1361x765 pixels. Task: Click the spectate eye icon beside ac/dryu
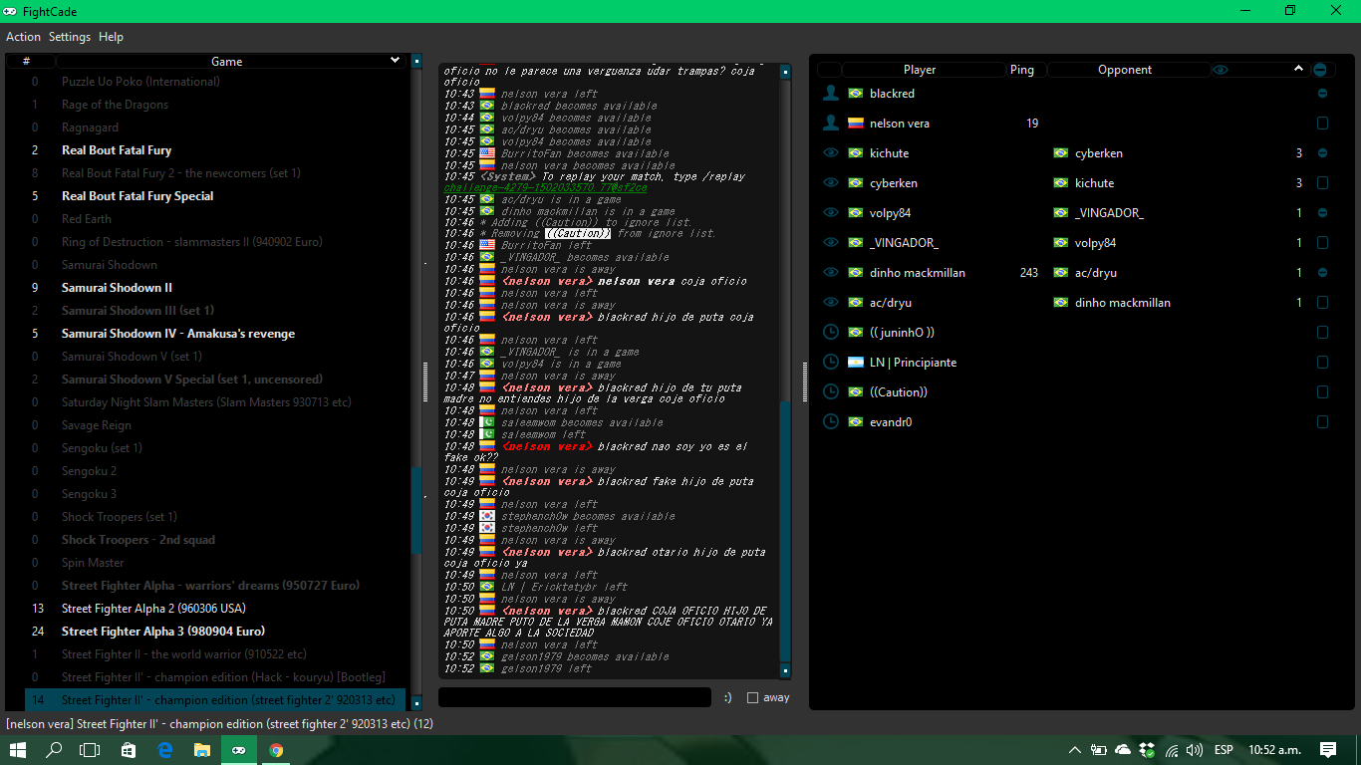(x=831, y=303)
